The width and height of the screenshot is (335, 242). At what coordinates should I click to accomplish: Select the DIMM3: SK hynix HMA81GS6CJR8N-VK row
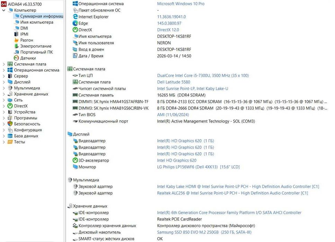click(x=200, y=108)
